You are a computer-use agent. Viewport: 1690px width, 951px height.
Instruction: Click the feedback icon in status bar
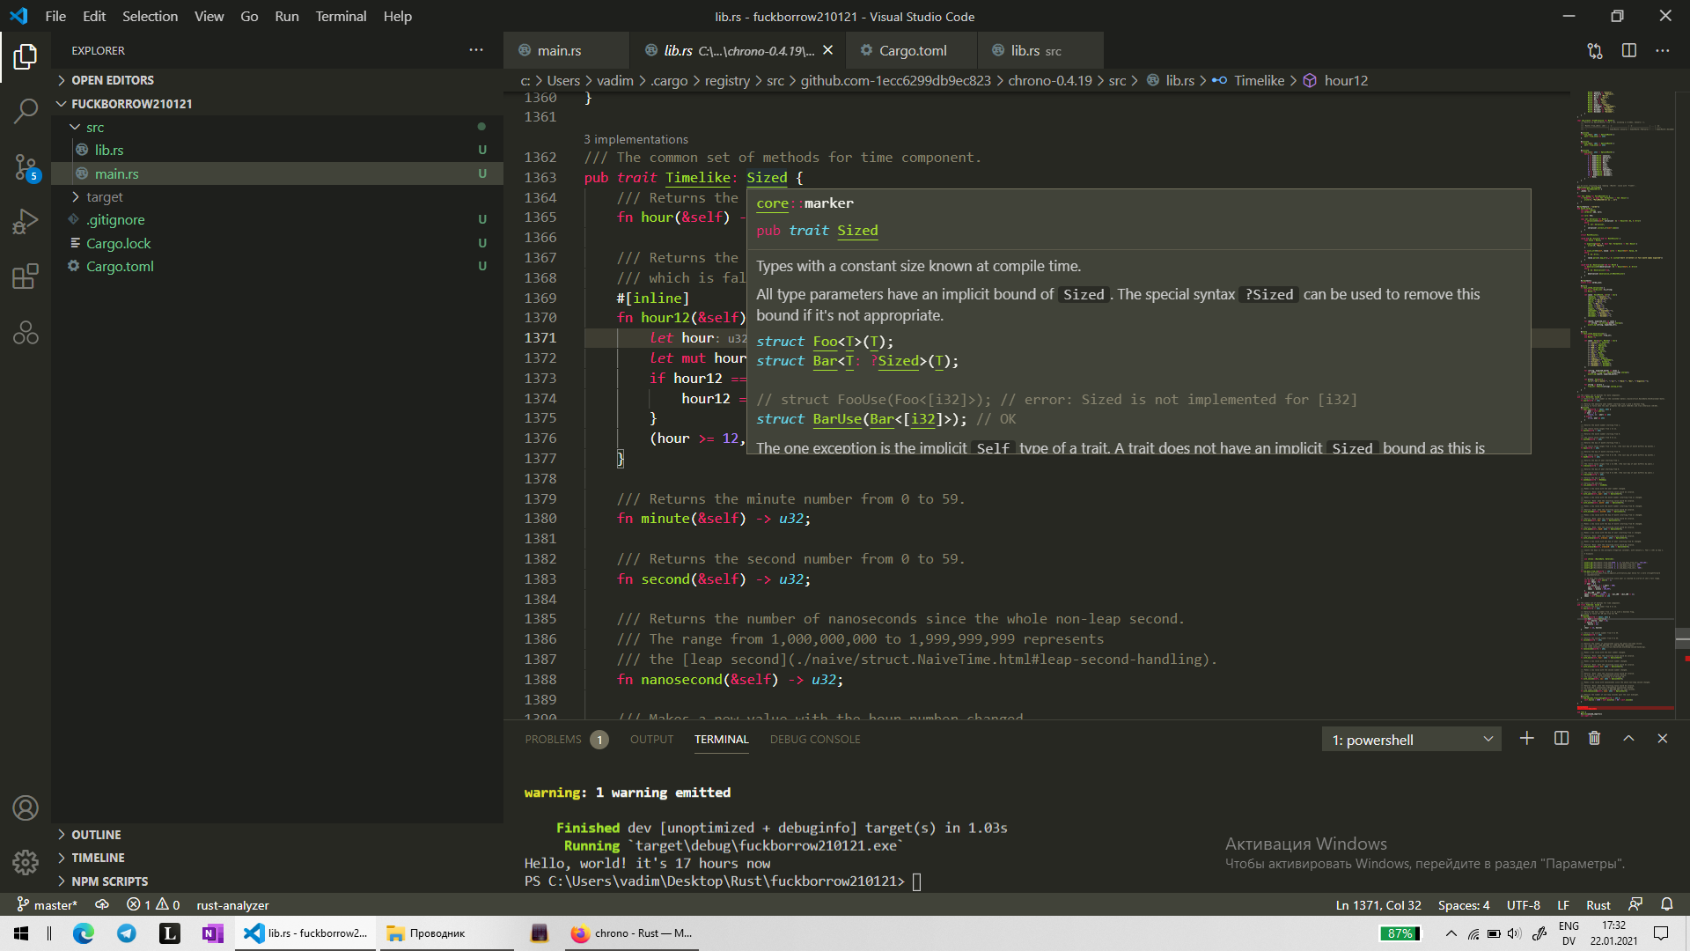coord(1635,904)
